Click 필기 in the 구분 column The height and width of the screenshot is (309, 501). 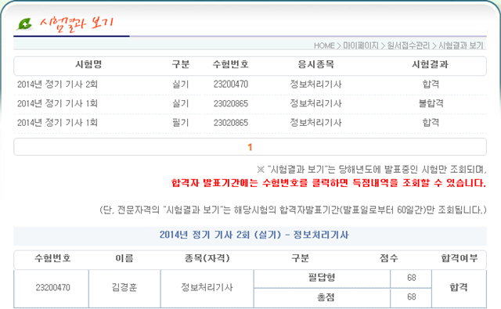click(x=181, y=123)
